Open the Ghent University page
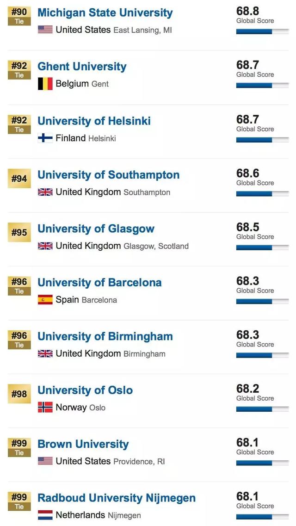Screen dimensions: 296x526 click(82, 67)
